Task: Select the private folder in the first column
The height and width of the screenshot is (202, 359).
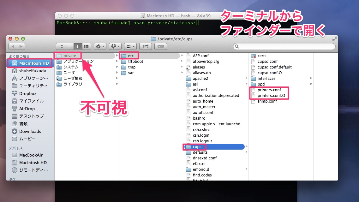Action: point(85,56)
